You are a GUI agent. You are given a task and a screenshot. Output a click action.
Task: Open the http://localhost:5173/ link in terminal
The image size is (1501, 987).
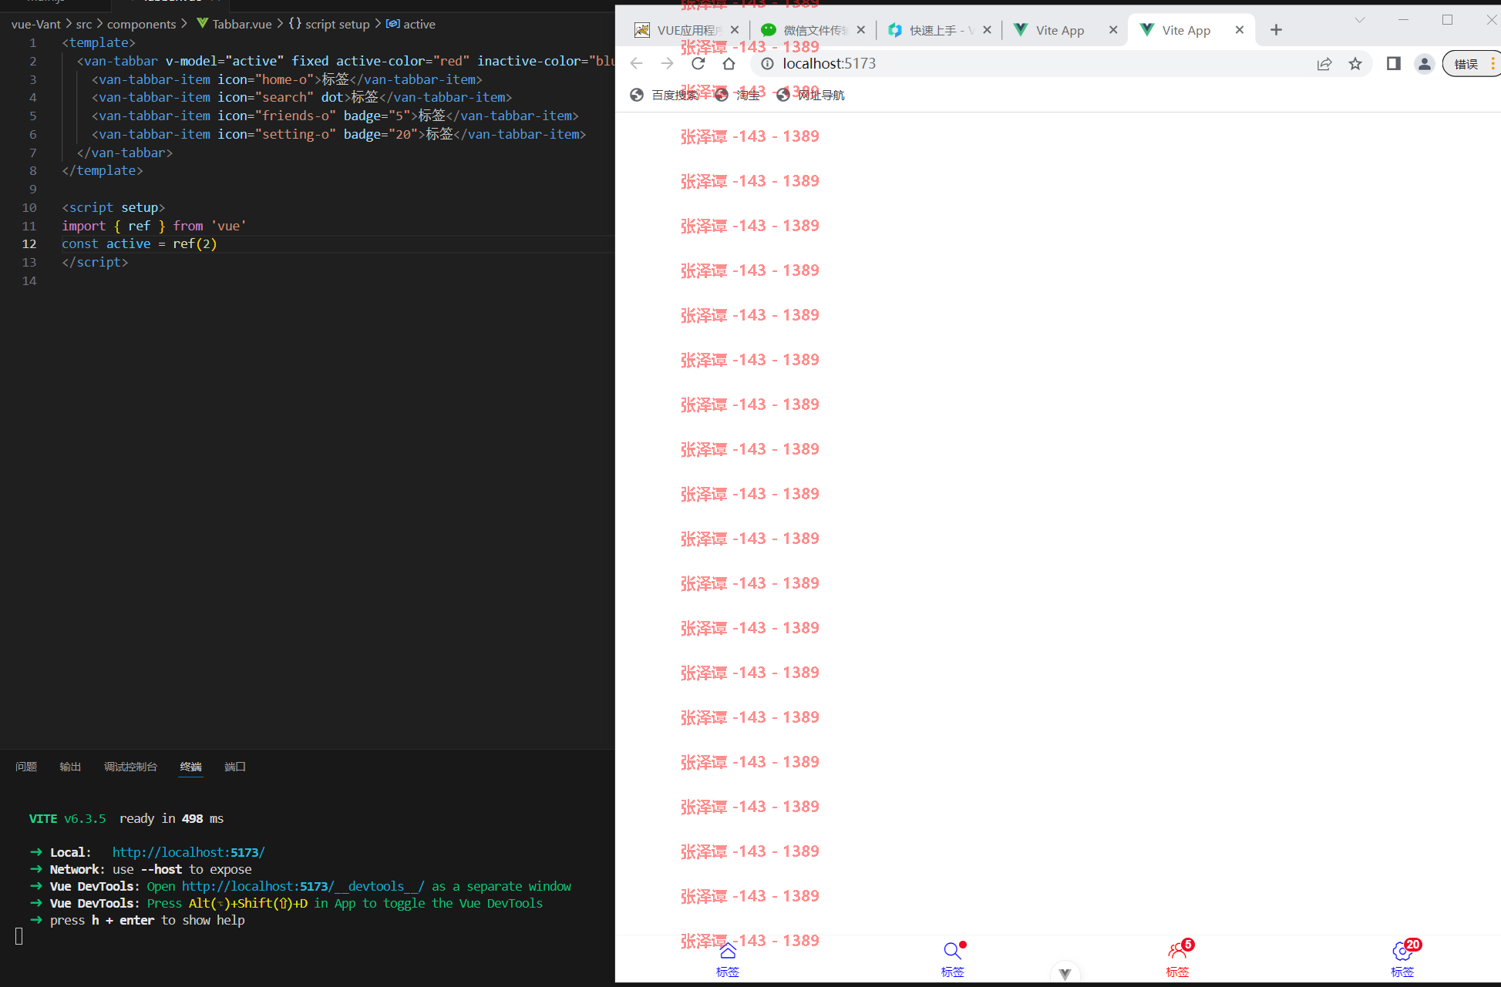[x=189, y=852]
